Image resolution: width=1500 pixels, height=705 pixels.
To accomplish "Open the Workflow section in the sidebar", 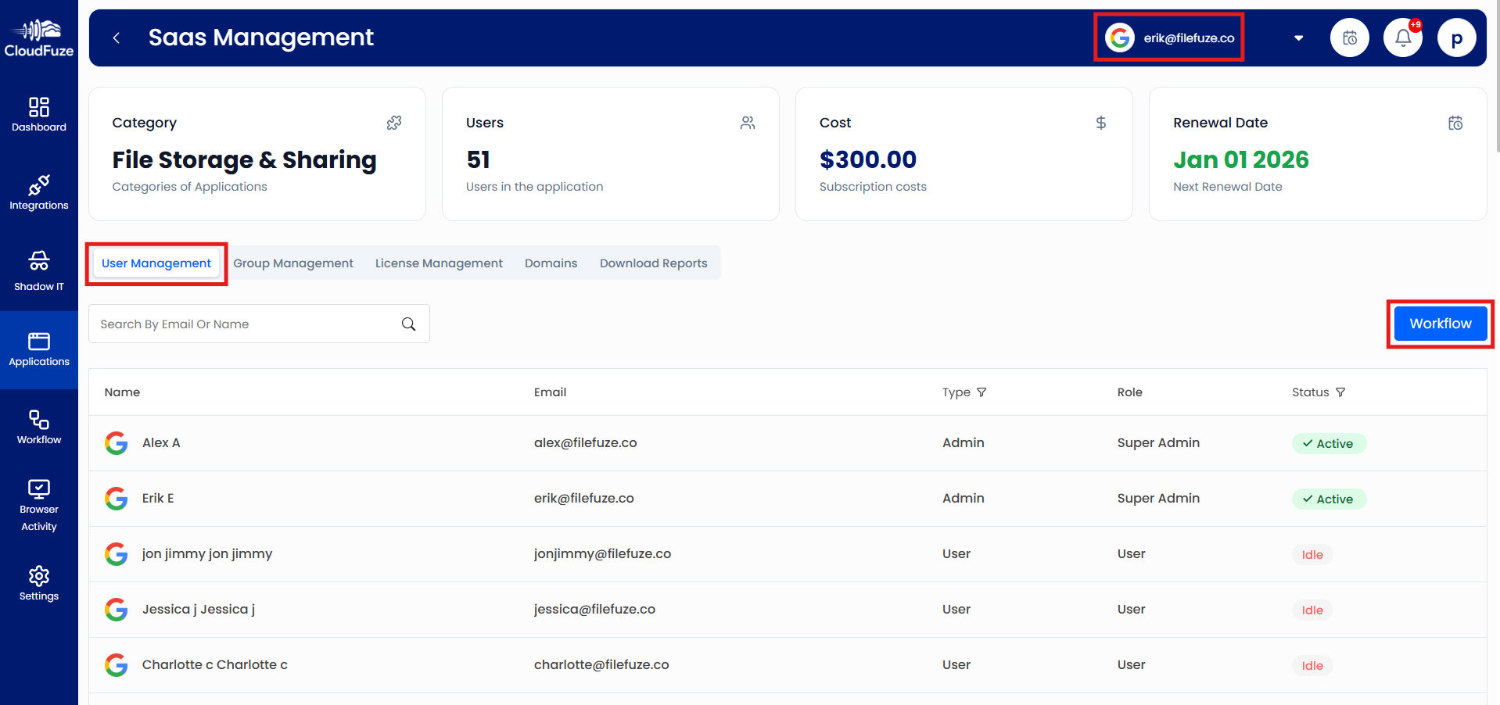I will pos(39,427).
